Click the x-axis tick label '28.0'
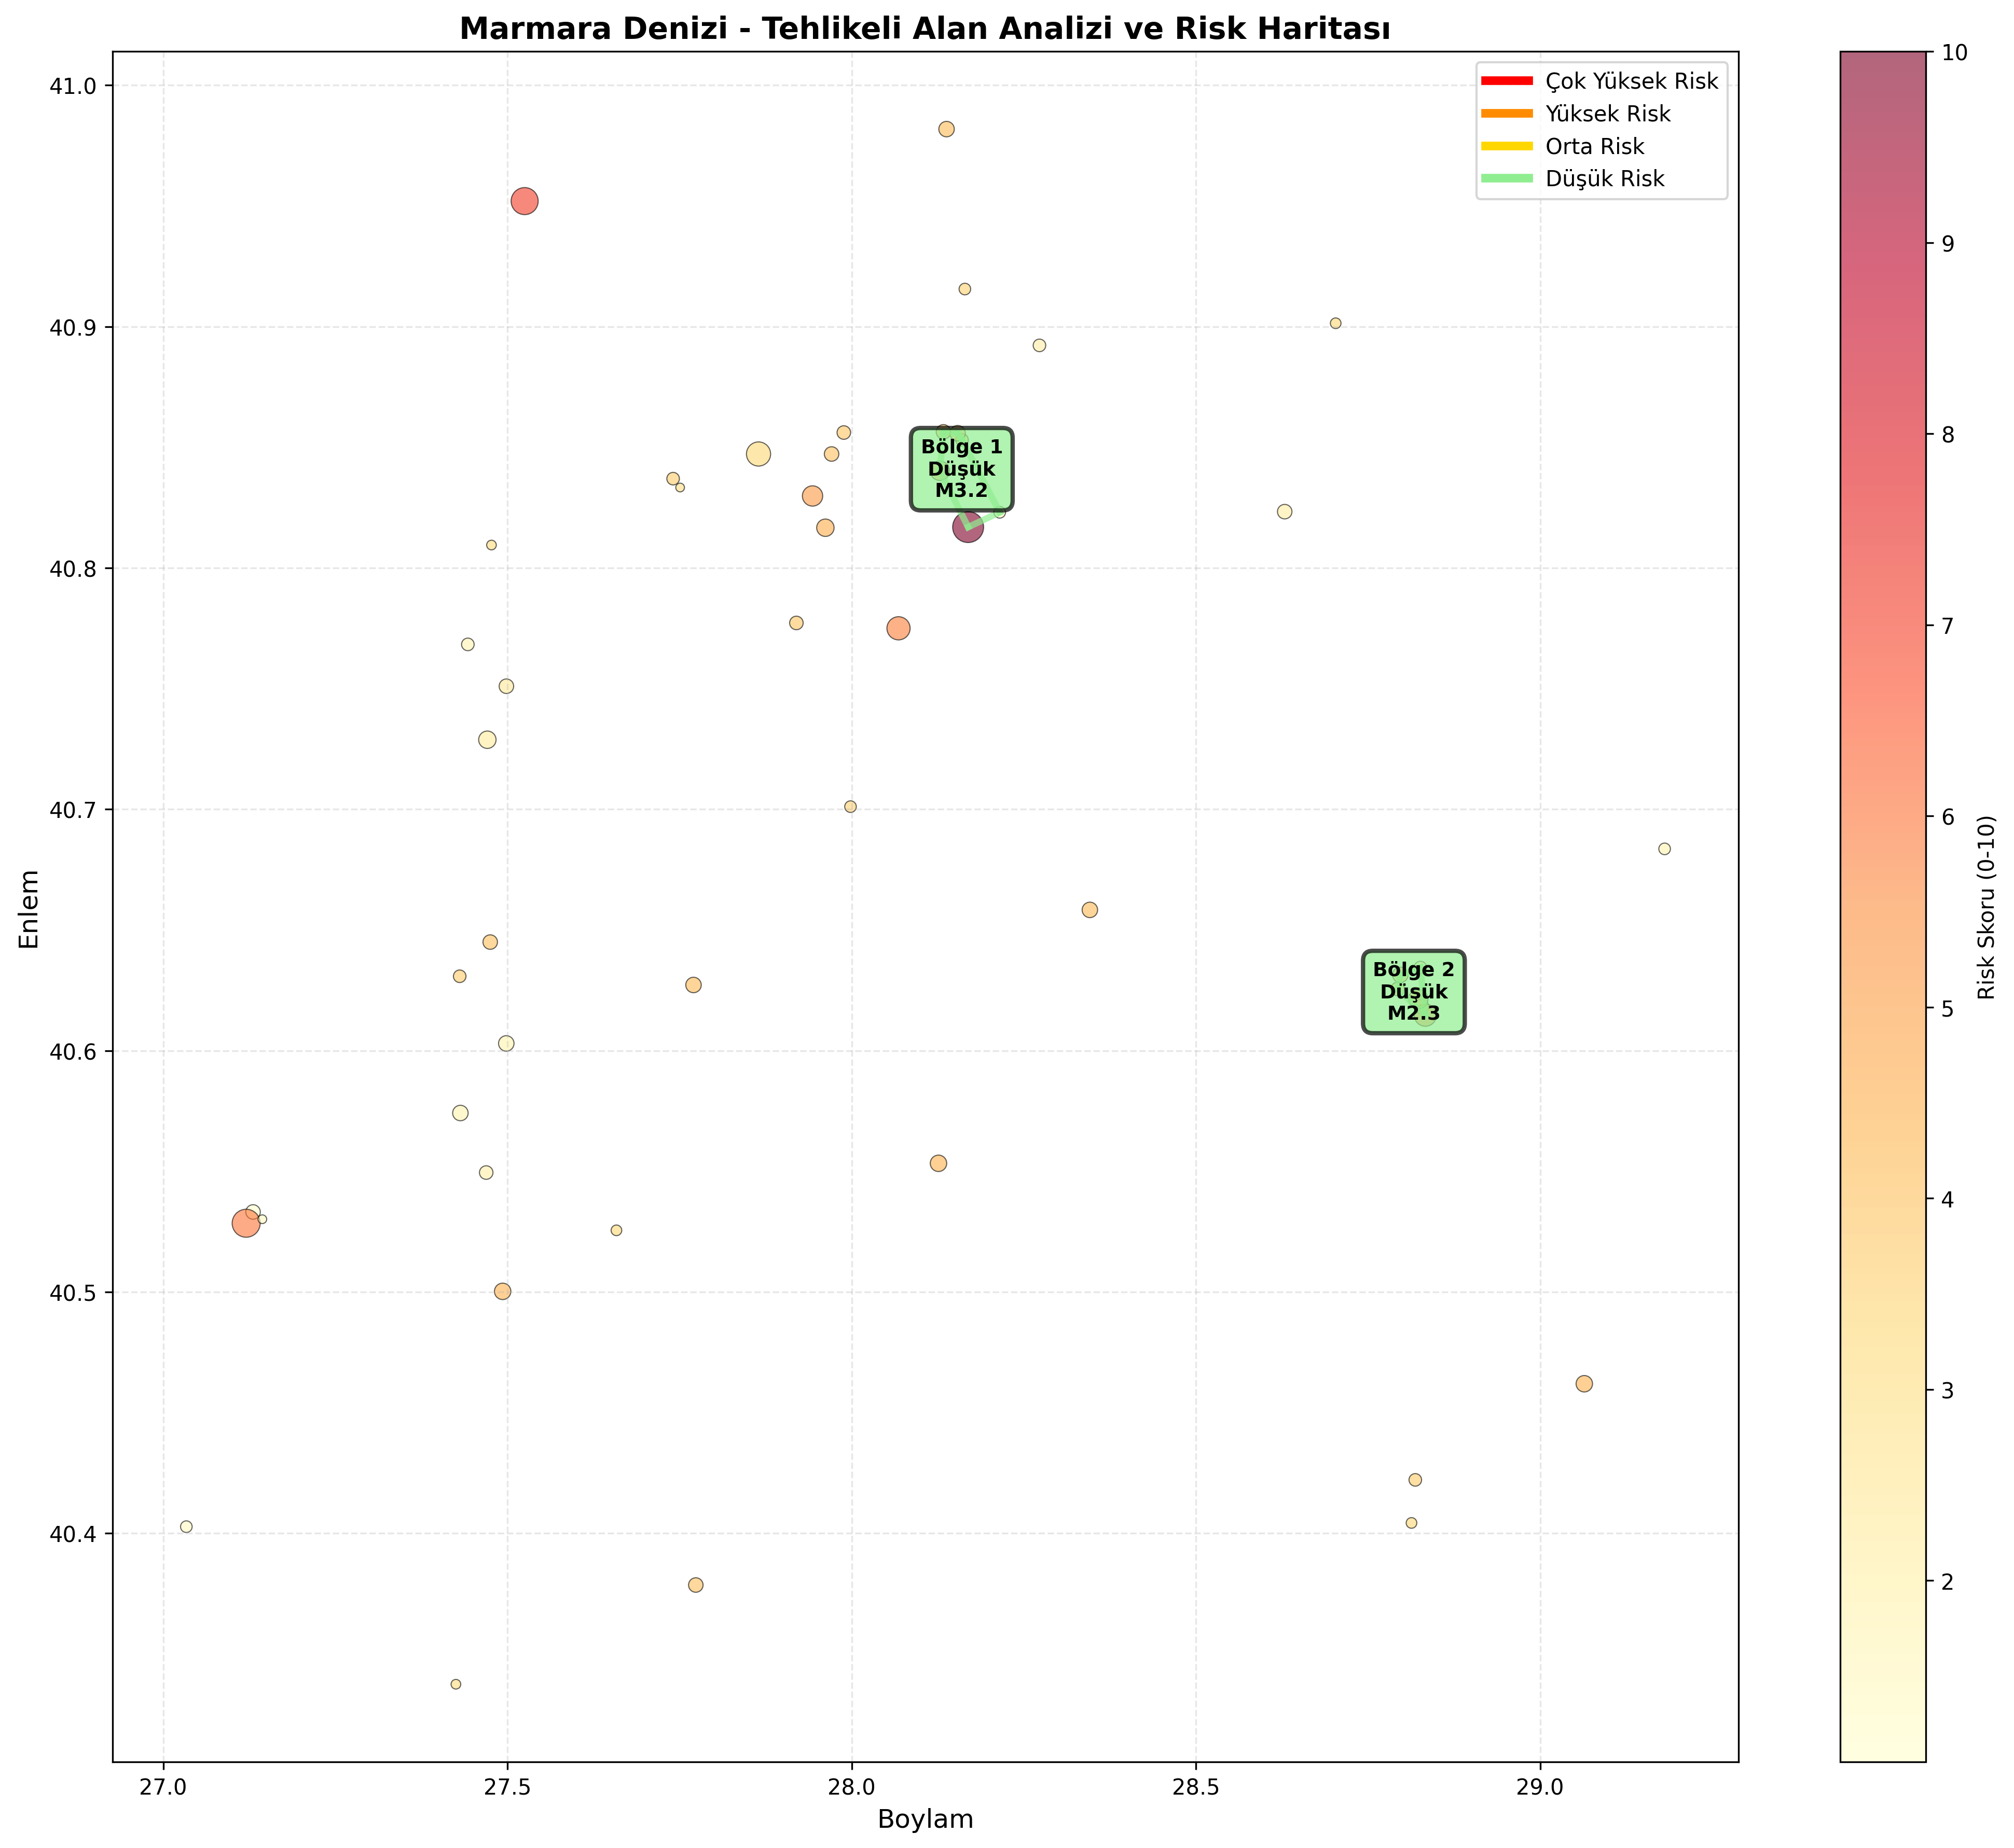 851,1785
